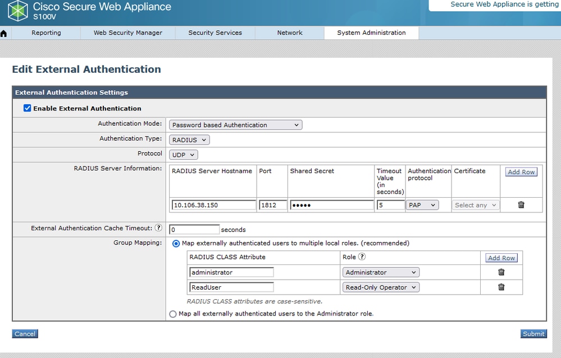
Task: Click the Authentication Type label
Action: 131,138
